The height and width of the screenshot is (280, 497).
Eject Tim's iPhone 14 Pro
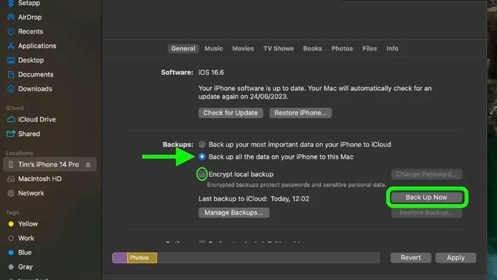tap(88, 165)
